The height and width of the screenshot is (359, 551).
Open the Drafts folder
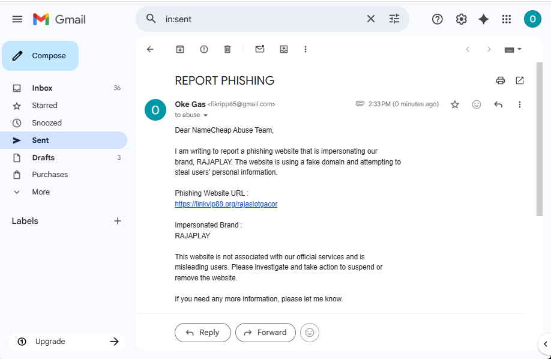pyautogui.click(x=64, y=157)
